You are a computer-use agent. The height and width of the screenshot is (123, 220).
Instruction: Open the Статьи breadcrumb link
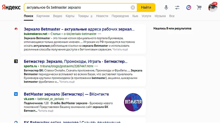coord(55,34)
